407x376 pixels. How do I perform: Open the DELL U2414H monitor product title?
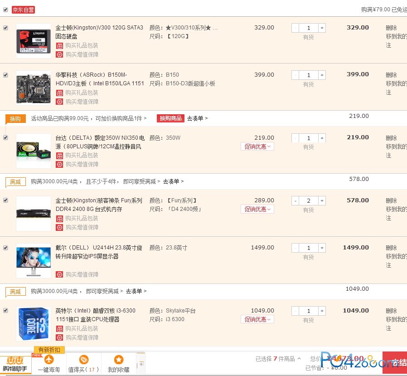pyautogui.click(x=99, y=252)
